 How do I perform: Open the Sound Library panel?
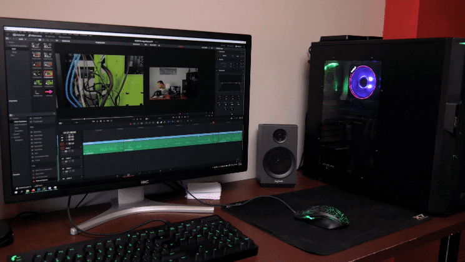point(65,37)
